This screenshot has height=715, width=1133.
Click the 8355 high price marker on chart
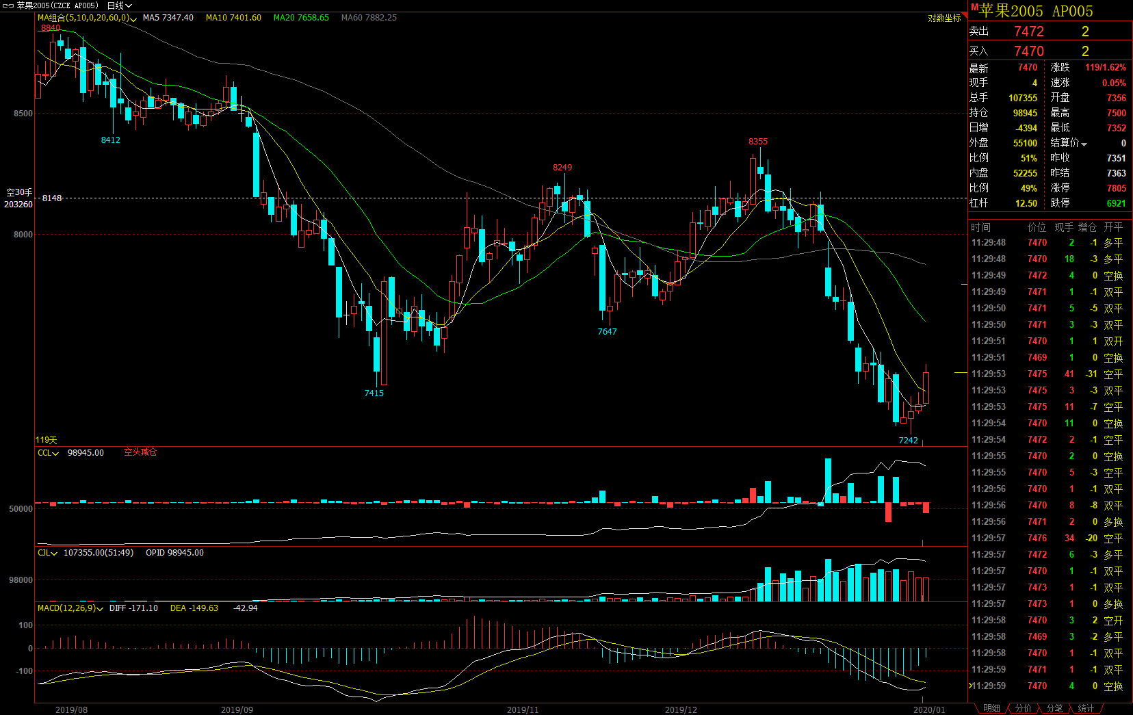[x=757, y=142]
